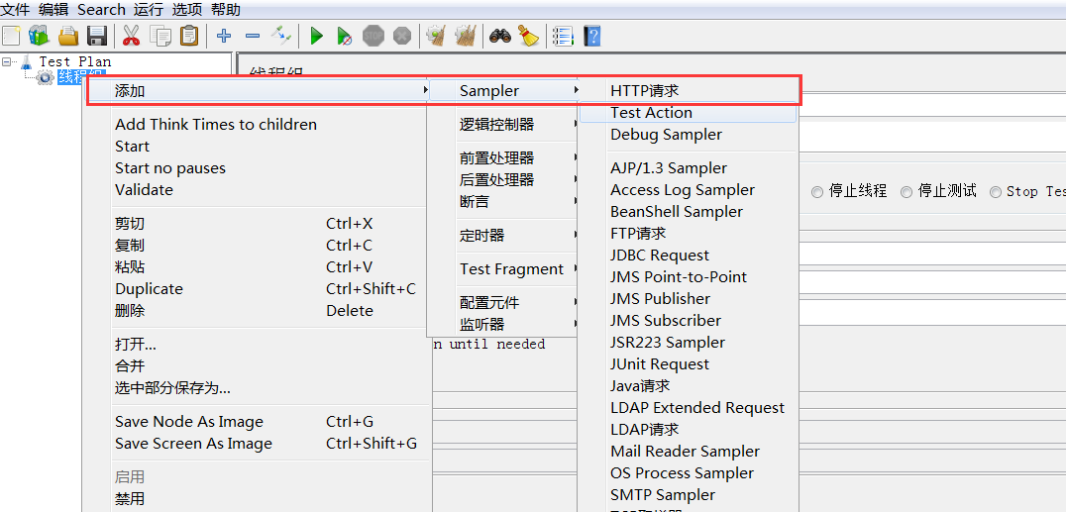This screenshot has height=512, width=1066.
Task: Click the Start no pauses toolbar icon
Action: coord(344,37)
